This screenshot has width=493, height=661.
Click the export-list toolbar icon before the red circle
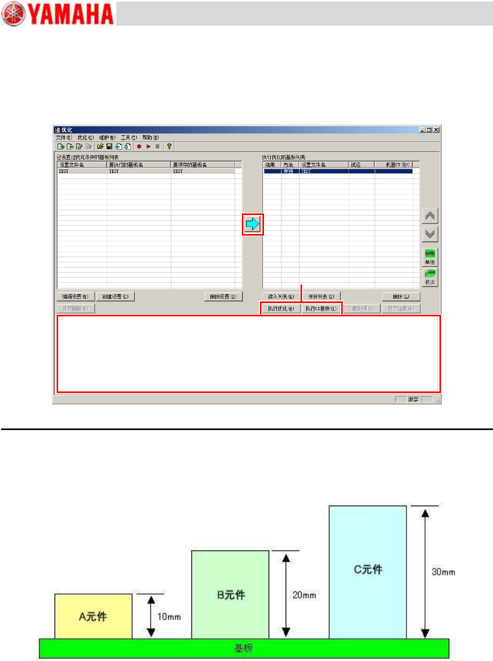coord(128,147)
